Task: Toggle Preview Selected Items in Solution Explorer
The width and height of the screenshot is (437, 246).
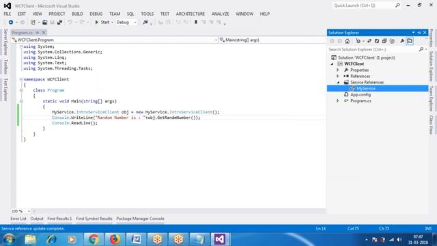Action: point(410,41)
